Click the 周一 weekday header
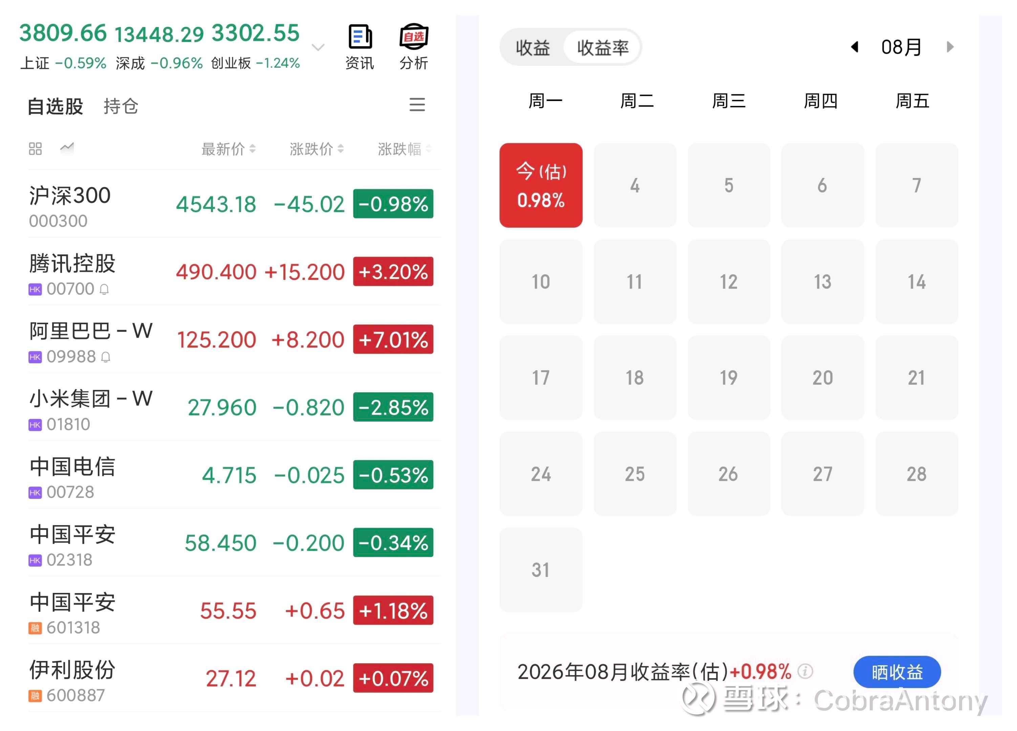The height and width of the screenshot is (731, 1017). pos(545,101)
